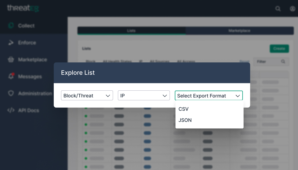Click the Reset link
This screenshot has height=170, width=298.
(x=245, y=61)
